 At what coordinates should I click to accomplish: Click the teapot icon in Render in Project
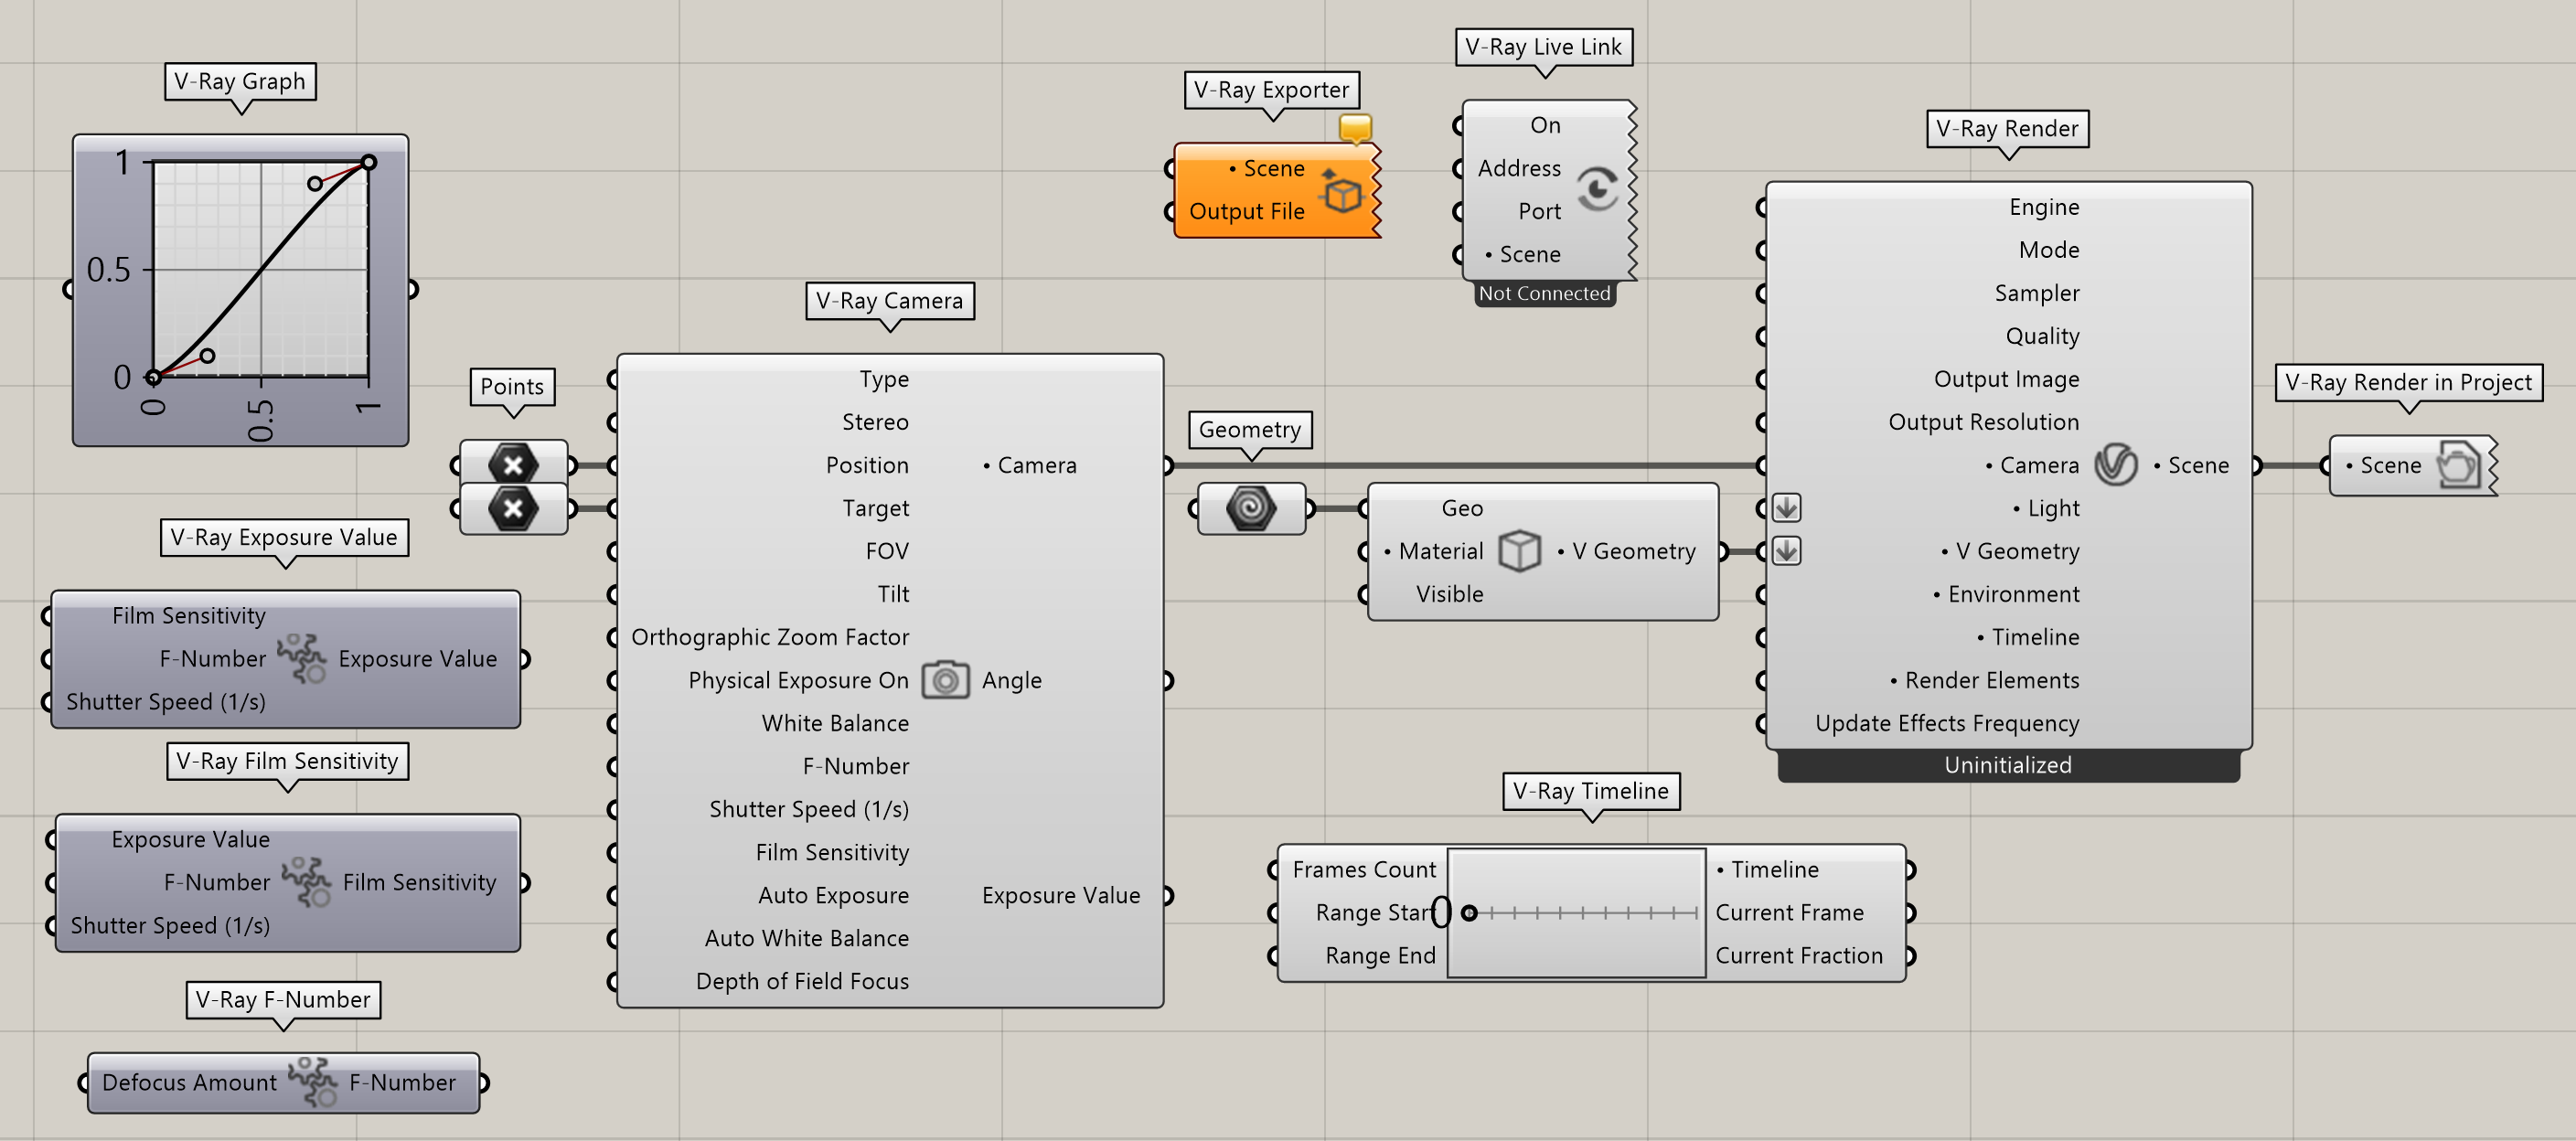2457,465
